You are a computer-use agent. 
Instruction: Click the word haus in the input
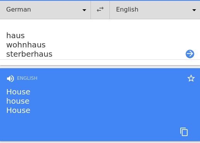(15, 35)
